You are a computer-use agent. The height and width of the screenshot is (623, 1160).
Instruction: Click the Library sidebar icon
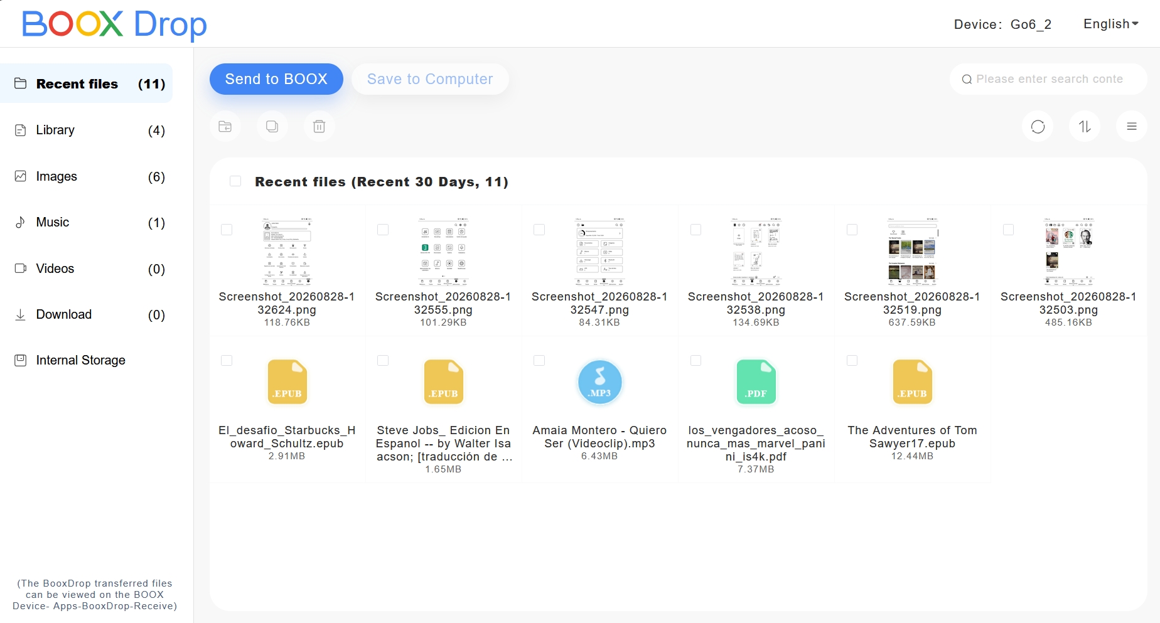pyautogui.click(x=21, y=130)
